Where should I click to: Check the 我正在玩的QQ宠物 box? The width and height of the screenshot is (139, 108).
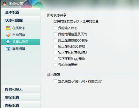[55, 59]
